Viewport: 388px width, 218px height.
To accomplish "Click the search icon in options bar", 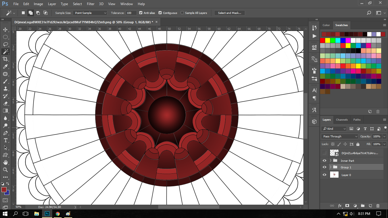I will coord(369,13).
